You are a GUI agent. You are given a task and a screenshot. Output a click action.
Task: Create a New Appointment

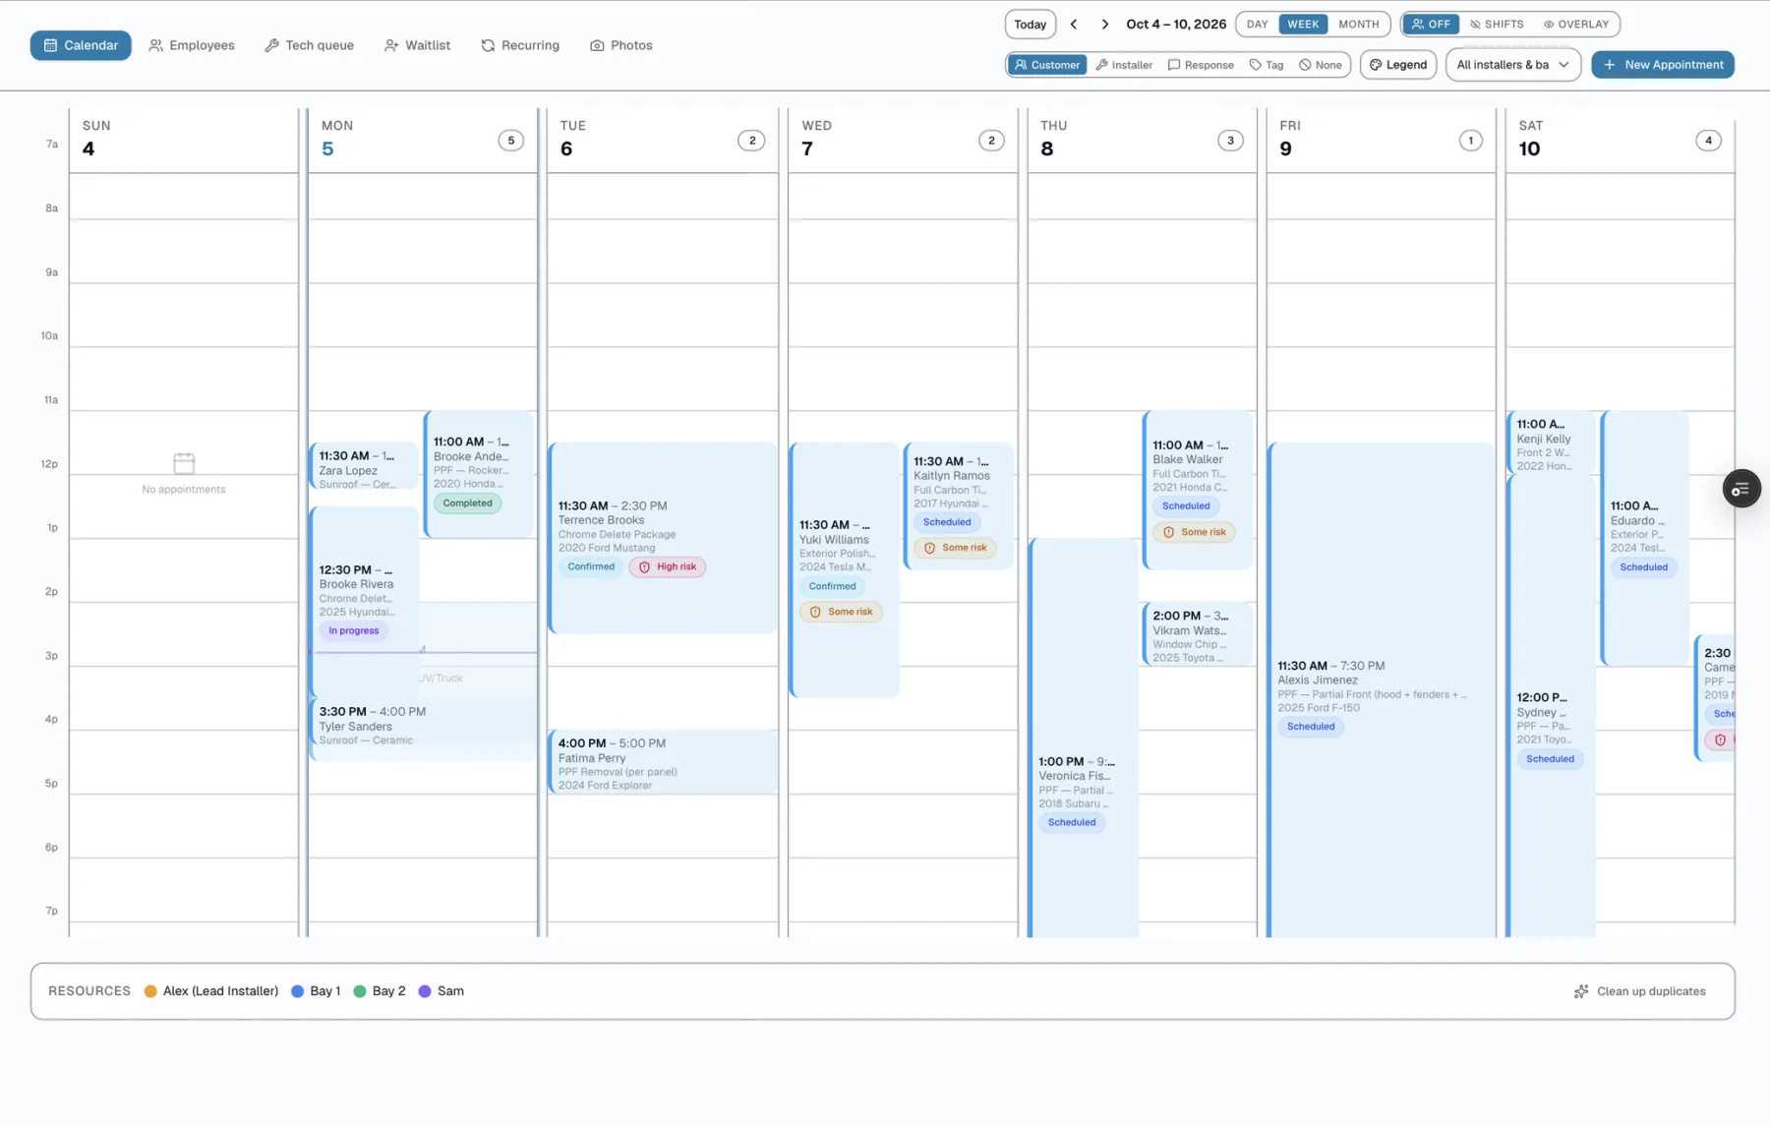1662,65
